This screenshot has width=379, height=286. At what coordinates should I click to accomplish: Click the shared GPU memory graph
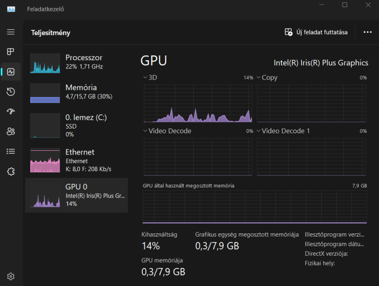click(x=254, y=207)
